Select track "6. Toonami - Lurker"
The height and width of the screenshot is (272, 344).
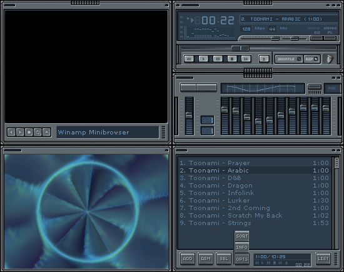(x=255, y=201)
